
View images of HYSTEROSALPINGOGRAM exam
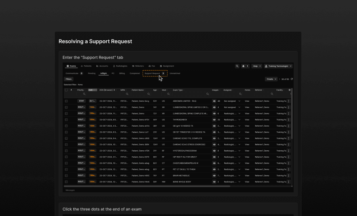click(x=214, y=151)
